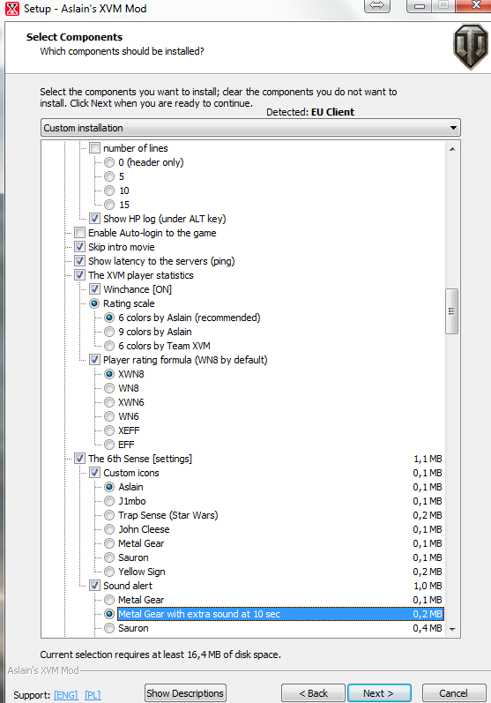Click the double-arrow resize icon in title bar
The width and height of the screenshot is (491, 703).
point(376,6)
